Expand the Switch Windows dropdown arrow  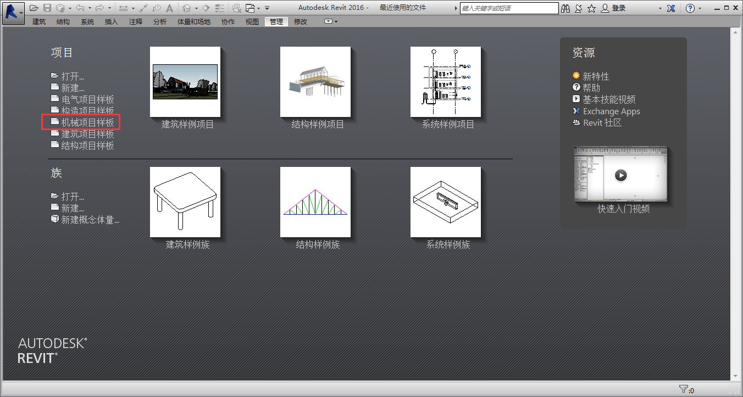[259, 8]
